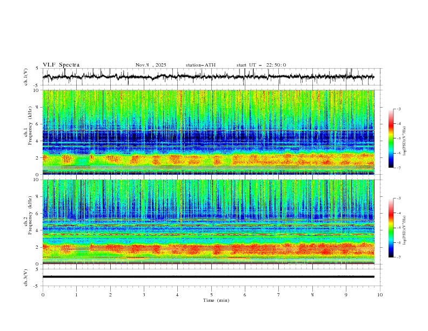428x331 pixels.
Task: Click inside the ch.2 frequency spectrogram
Action: pos(208,222)
